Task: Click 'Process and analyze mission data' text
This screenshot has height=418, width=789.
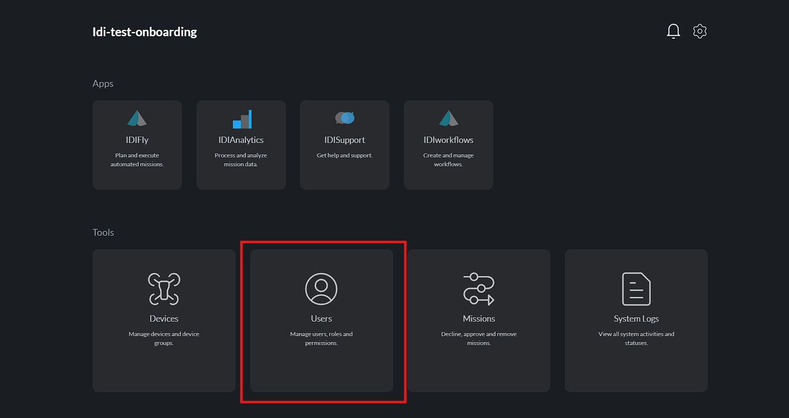Action: click(241, 160)
